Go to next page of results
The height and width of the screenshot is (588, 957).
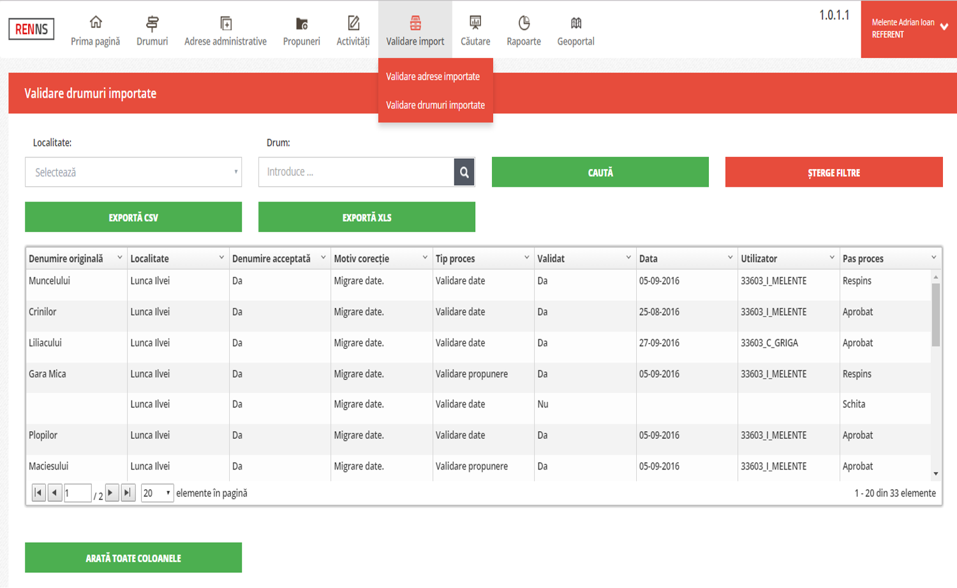coord(112,492)
